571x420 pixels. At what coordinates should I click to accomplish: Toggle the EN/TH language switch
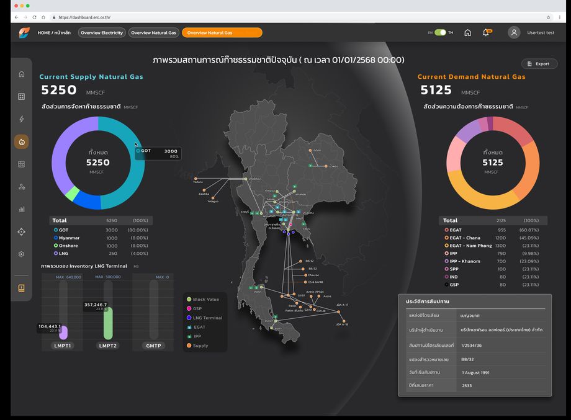click(x=440, y=32)
